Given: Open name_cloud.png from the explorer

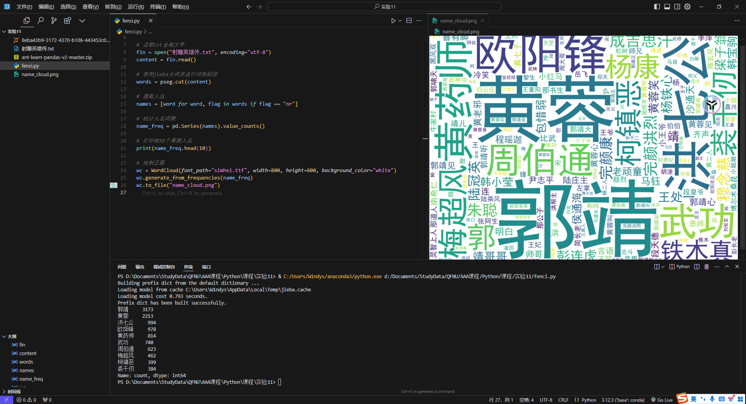Looking at the screenshot, I should coord(55,74).
